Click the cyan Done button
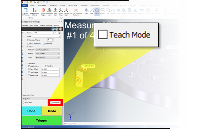The height and width of the screenshot is (129, 207). (x=32, y=111)
